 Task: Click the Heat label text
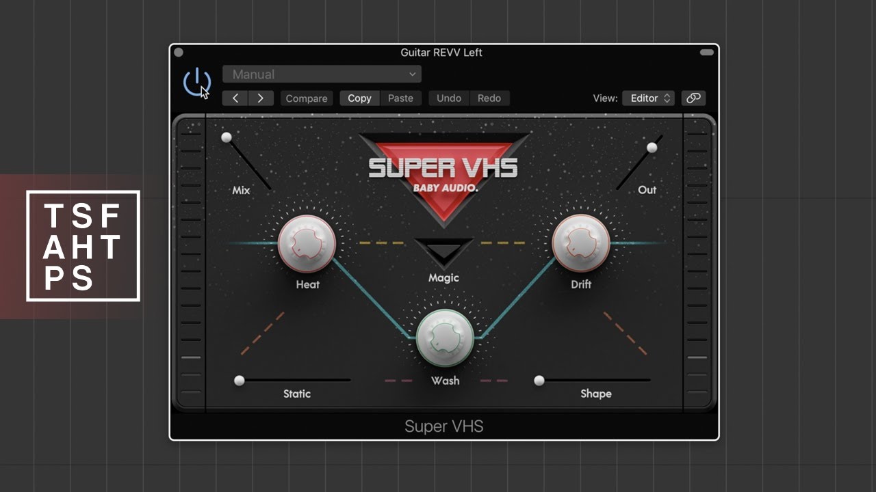307,284
